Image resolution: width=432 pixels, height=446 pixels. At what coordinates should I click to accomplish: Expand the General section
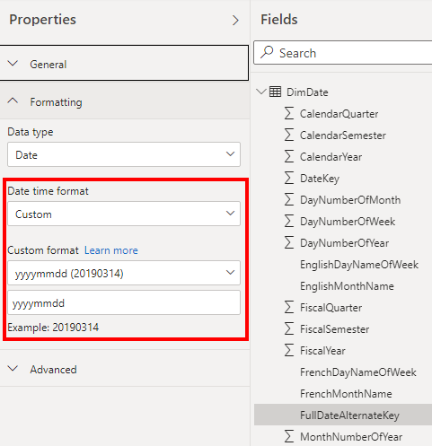124,63
